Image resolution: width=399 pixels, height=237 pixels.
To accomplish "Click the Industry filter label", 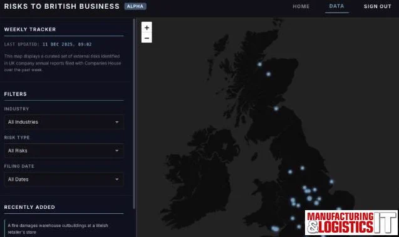I will [16, 109].
